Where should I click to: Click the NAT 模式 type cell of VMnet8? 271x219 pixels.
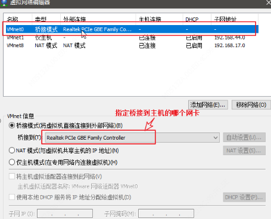pos(46,45)
